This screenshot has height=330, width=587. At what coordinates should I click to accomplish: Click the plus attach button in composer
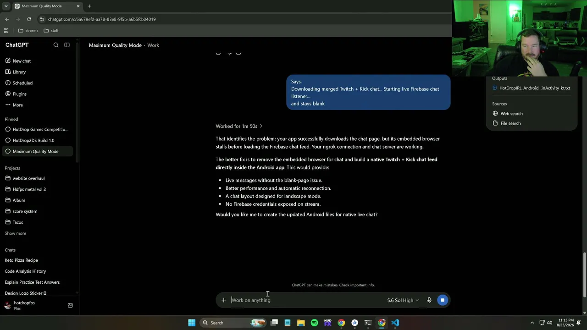click(224, 300)
